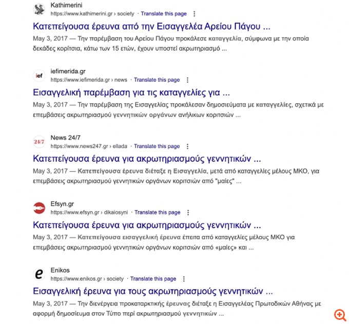
Task: Open Enikos headline 'Εισαγγελική έρευνα'
Action: point(152,291)
